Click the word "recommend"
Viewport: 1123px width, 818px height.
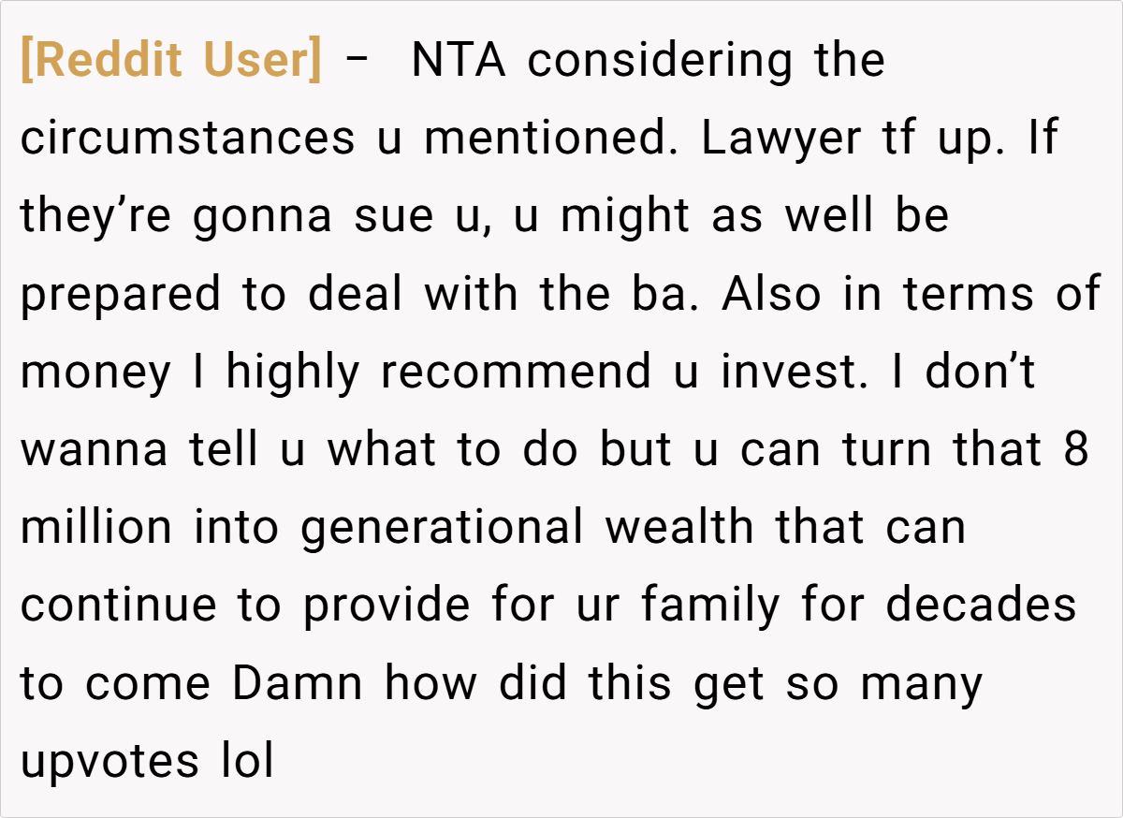pyautogui.click(x=515, y=373)
